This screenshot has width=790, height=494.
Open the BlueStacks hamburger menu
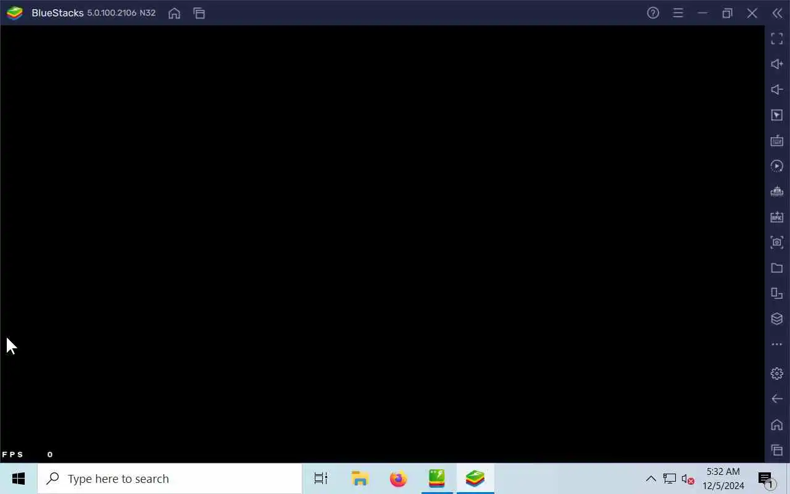click(x=678, y=13)
